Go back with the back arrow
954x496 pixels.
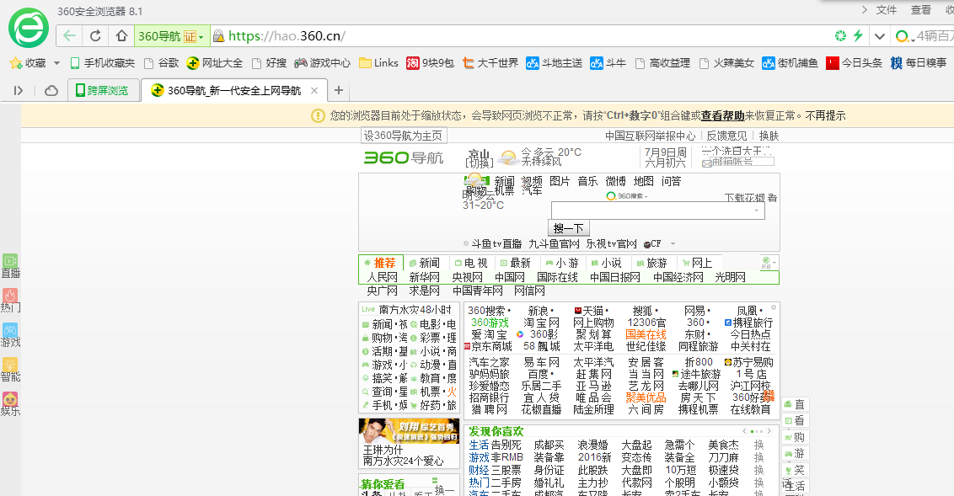point(69,36)
